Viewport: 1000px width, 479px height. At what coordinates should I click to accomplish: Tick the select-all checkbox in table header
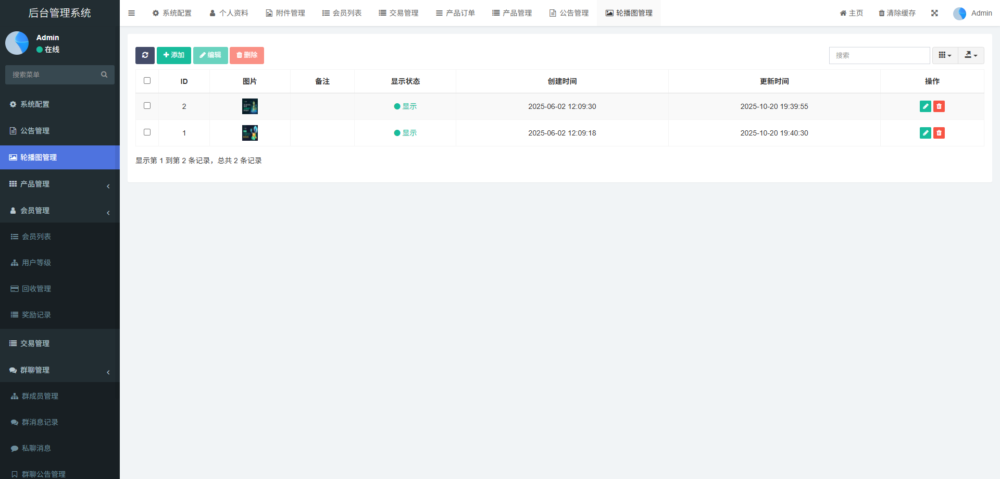pyautogui.click(x=147, y=81)
